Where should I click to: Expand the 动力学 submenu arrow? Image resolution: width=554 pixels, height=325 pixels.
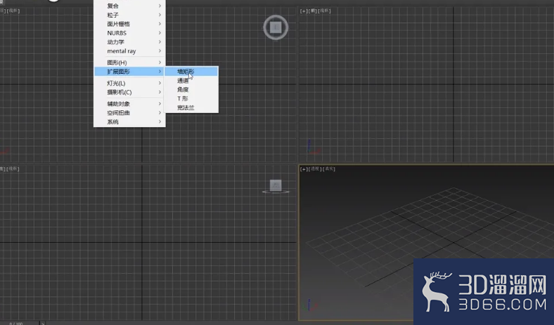pos(160,42)
